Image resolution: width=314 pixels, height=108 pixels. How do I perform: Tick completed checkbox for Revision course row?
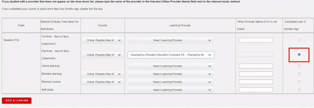tap(299, 81)
